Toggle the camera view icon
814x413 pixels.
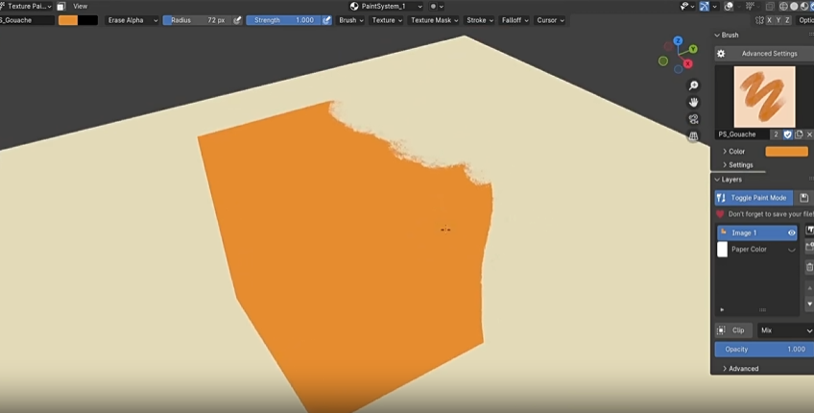[x=693, y=120]
